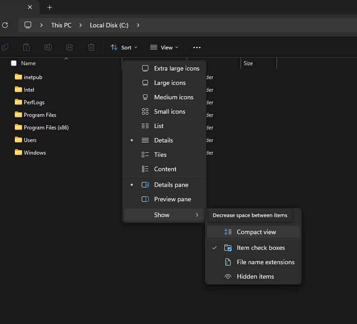Add a new tab with plus icon
Screen dimensions: 357x324
coord(49,8)
